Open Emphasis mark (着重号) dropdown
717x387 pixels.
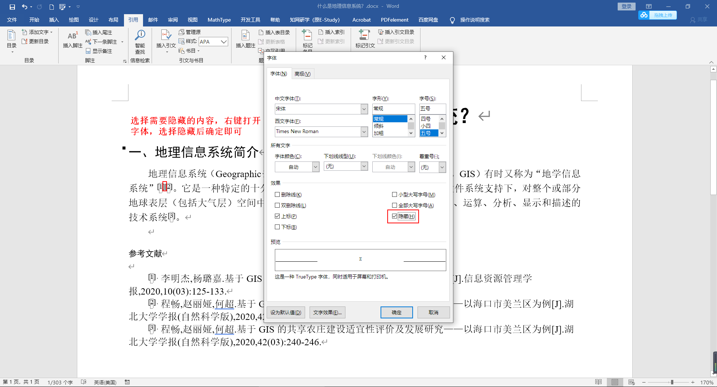442,167
